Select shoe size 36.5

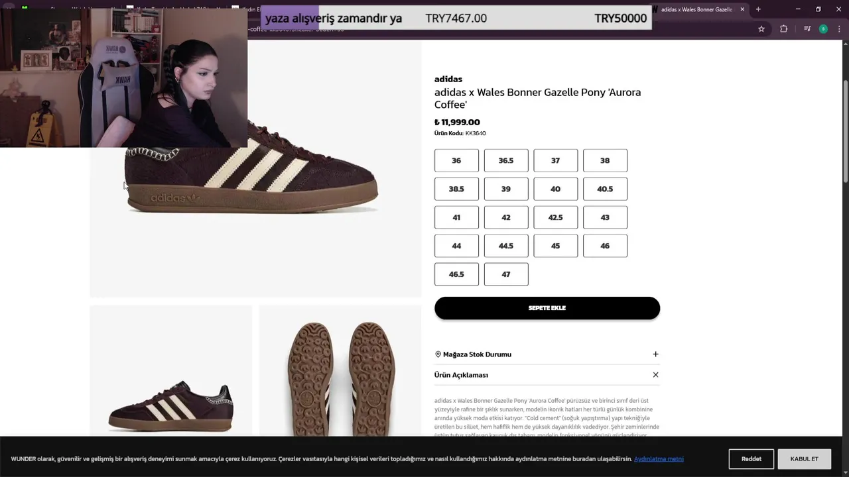click(506, 160)
